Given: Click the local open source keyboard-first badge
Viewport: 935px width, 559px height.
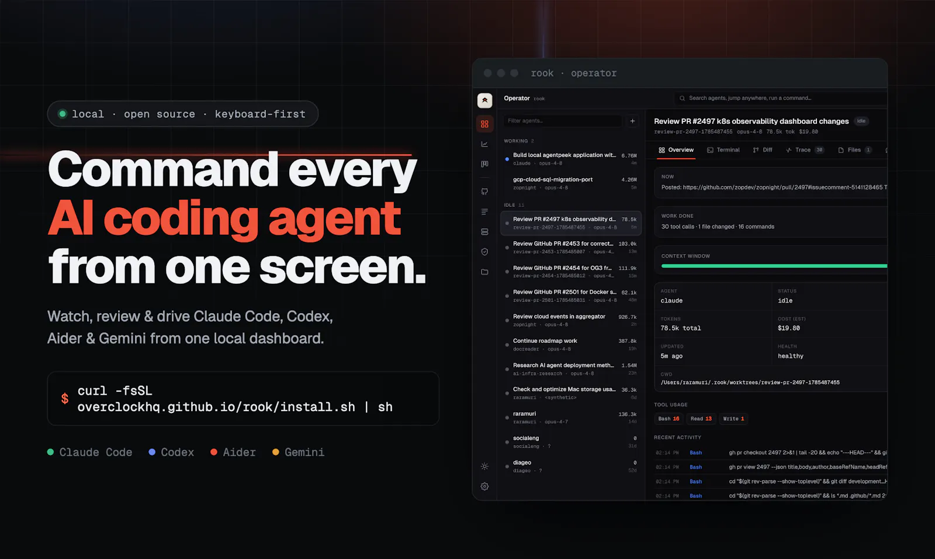Looking at the screenshot, I should click(183, 114).
